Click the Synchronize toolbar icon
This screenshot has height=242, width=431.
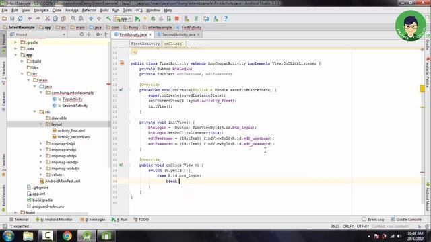(20, 19)
